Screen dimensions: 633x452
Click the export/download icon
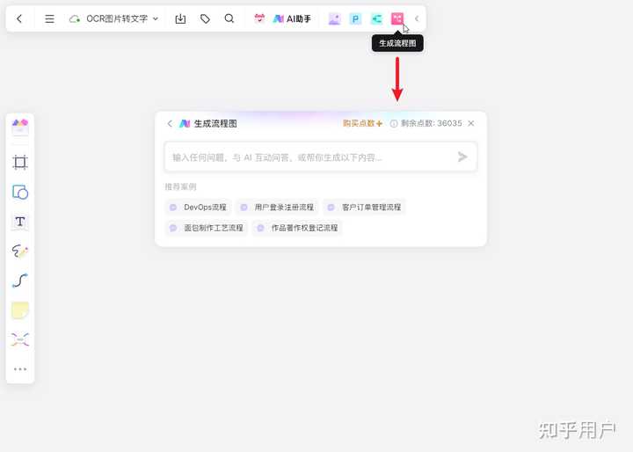point(180,18)
